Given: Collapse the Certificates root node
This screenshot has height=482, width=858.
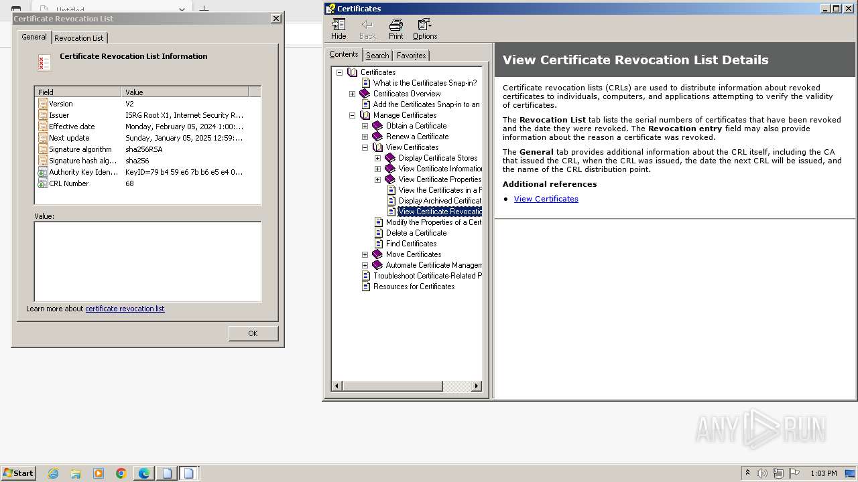Looking at the screenshot, I should 339,72.
